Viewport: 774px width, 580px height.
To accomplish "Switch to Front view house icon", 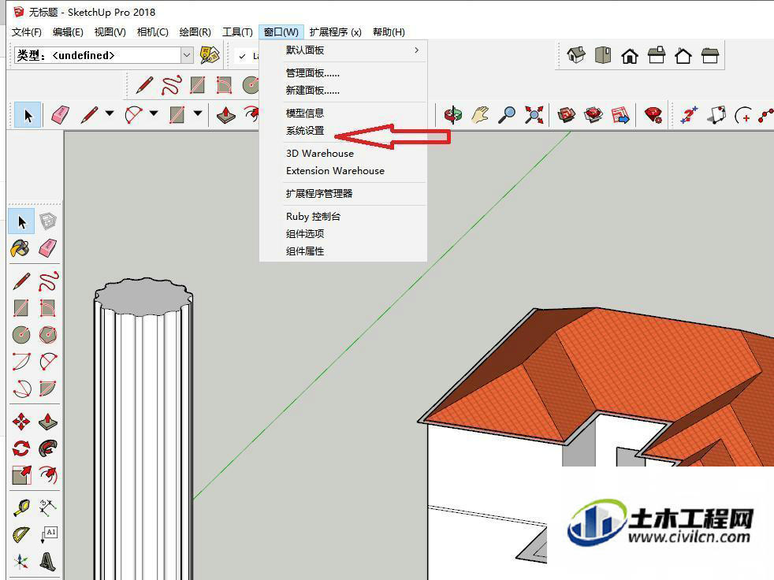I will (x=630, y=56).
